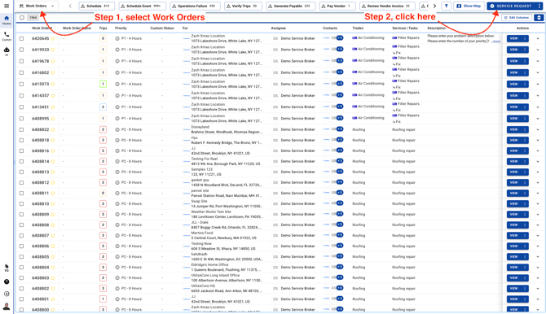Click the collapse sidebar circle icon
Screen dimensions: 546x314
coord(7,294)
